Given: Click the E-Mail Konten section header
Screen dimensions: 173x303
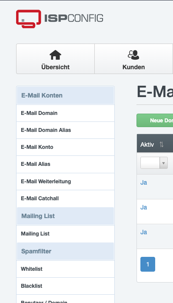Looking at the screenshot, I should tap(65, 95).
